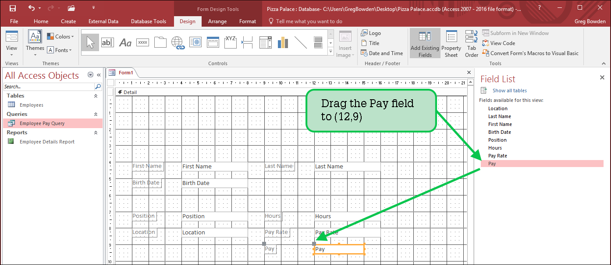Select the Label (Aa) control
Image resolution: width=611 pixels, height=265 pixels.
click(x=125, y=42)
